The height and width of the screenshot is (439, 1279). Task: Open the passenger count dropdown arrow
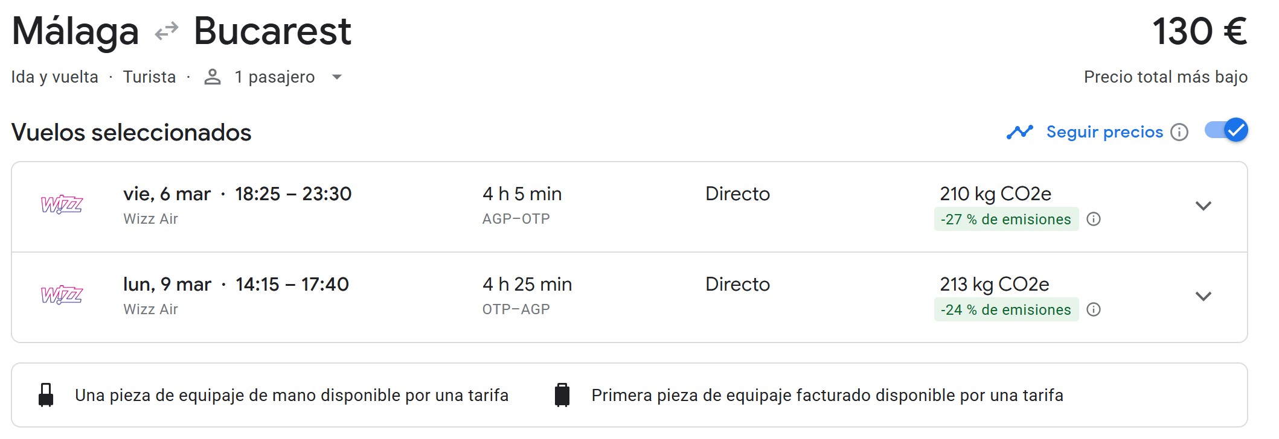(x=337, y=77)
